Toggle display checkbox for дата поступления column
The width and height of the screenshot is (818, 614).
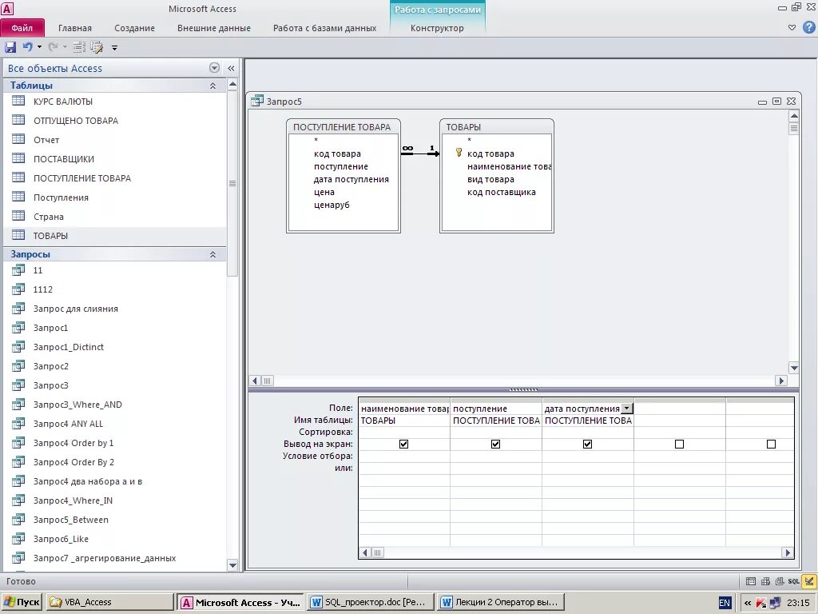pyautogui.click(x=587, y=444)
